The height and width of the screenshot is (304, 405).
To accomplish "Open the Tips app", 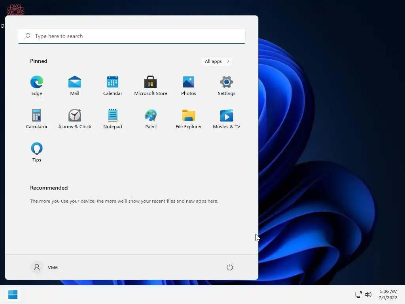I will pyautogui.click(x=37, y=152).
